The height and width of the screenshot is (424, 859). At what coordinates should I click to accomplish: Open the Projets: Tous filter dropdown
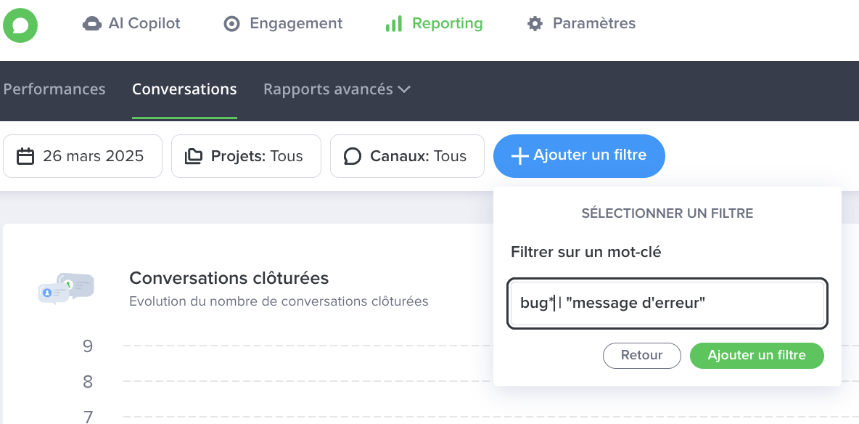246,156
